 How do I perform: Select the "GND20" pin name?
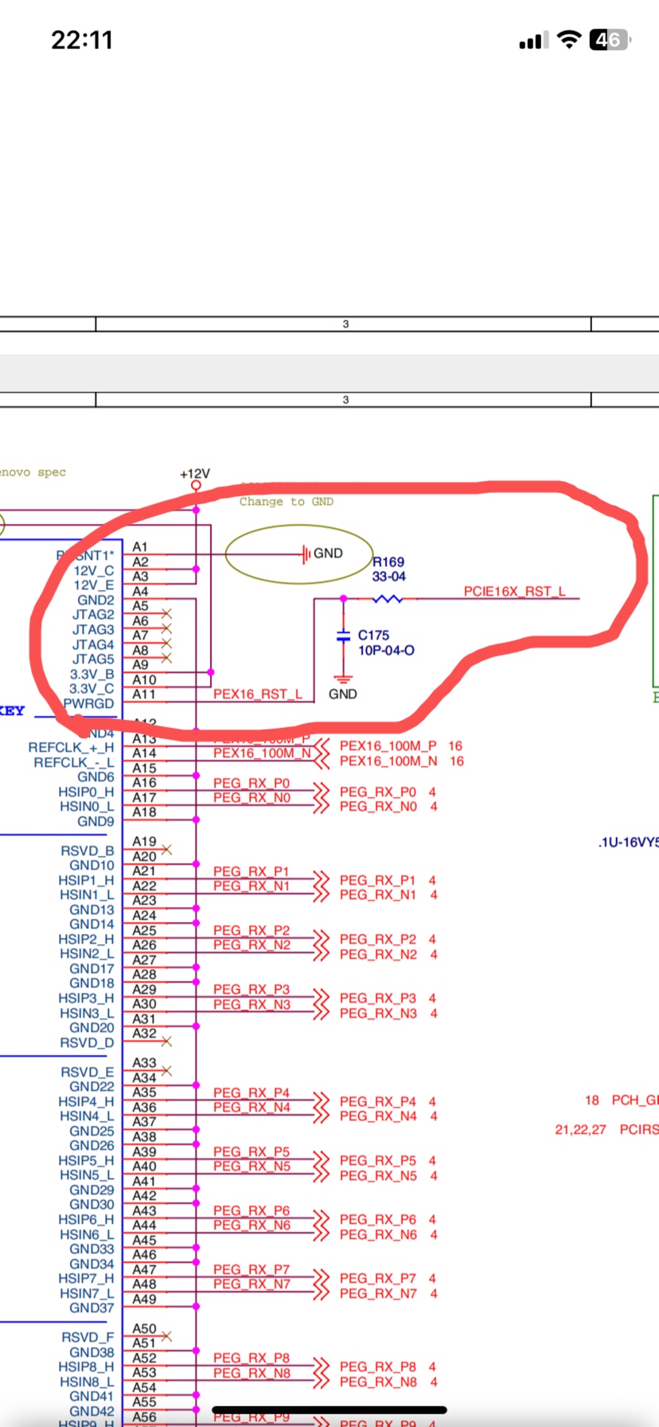pyautogui.click(x=92, y=1028)
